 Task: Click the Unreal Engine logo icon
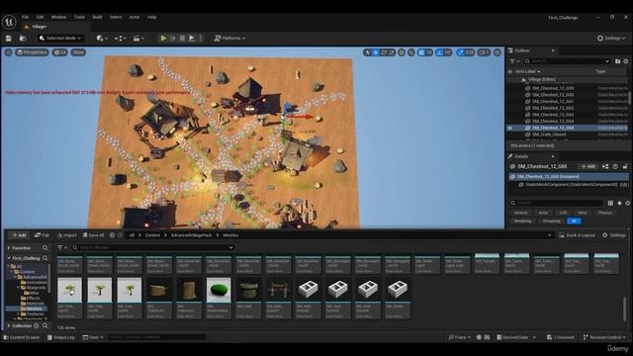(9, 22)
